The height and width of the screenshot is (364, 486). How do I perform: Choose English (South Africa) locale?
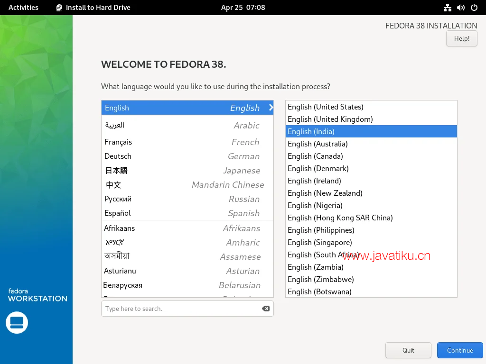[x=371, y=255]
